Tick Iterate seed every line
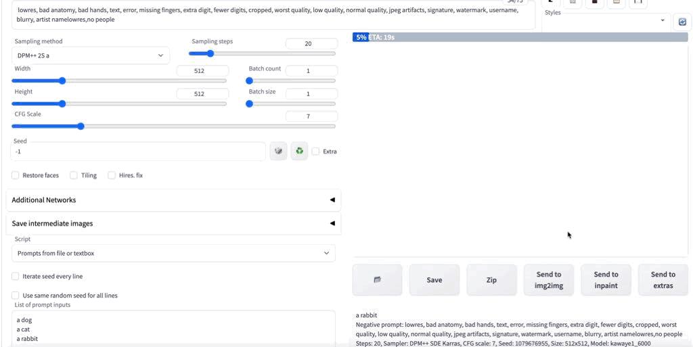This screenshot has width=693, height=347. pyautogui.click(x=16, y=277)
